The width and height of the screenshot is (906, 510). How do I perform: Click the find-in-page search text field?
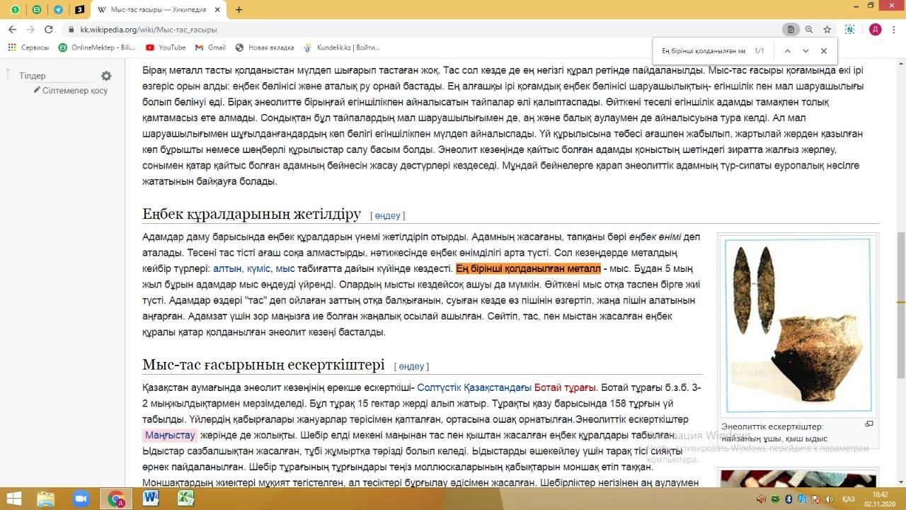coord(702,51)
